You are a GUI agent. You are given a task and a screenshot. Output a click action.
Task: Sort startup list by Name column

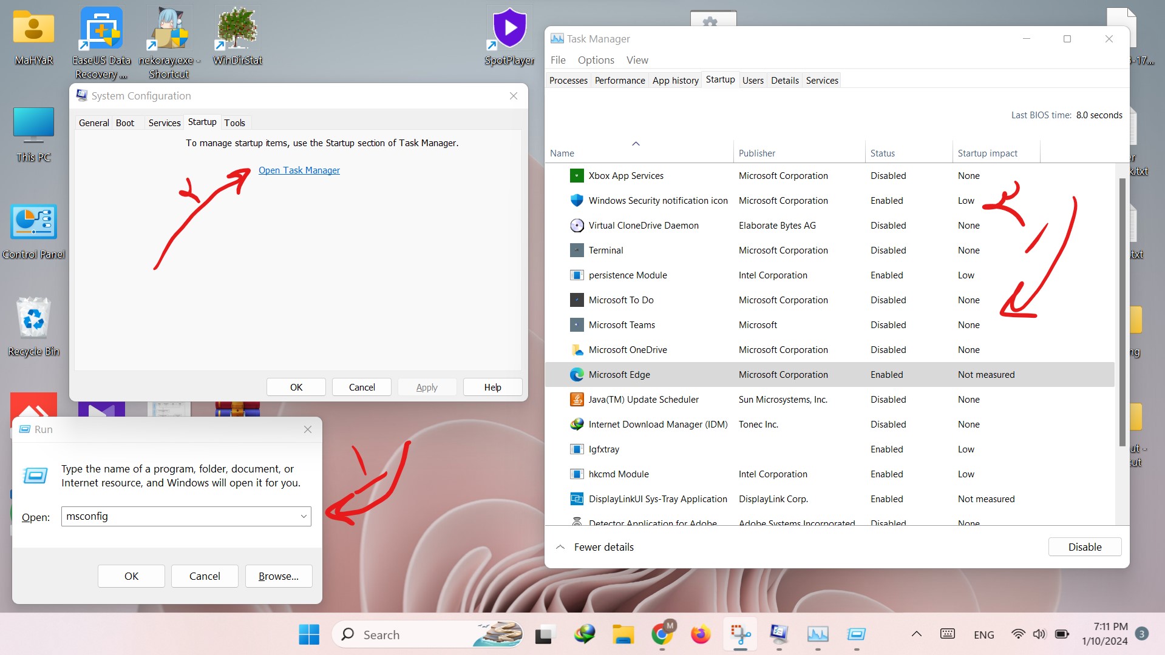(639, 153)
